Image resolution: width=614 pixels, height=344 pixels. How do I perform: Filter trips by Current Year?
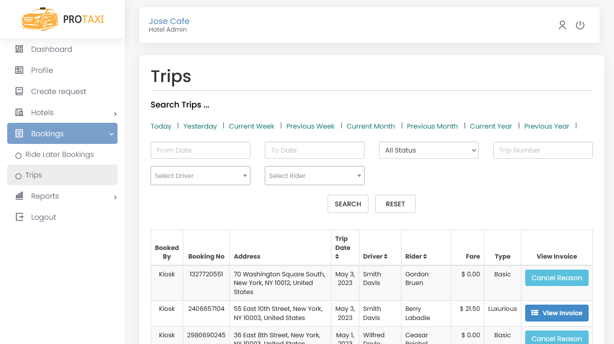click(x=491, y=126)
